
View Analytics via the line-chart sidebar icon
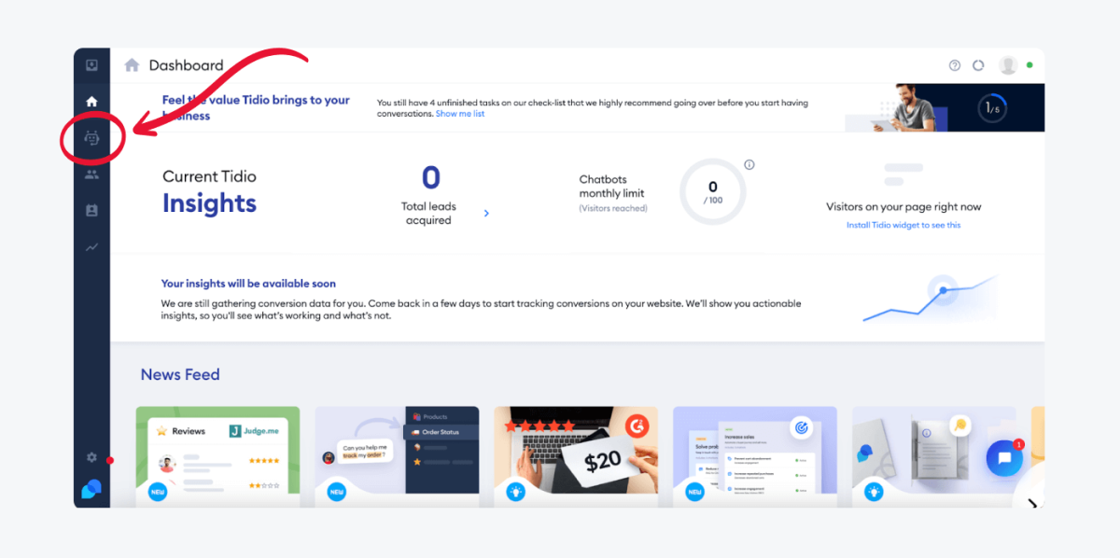click(x=91, y=245)
